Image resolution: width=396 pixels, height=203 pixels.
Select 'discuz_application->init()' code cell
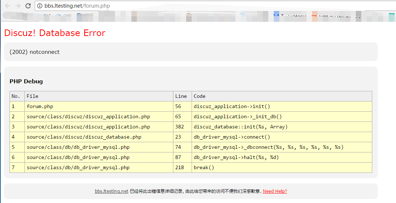point(282,107)
